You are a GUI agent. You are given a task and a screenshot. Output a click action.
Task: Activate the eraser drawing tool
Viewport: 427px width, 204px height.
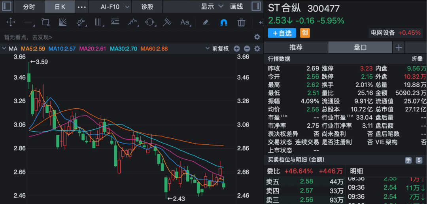[x=206, y=23]
